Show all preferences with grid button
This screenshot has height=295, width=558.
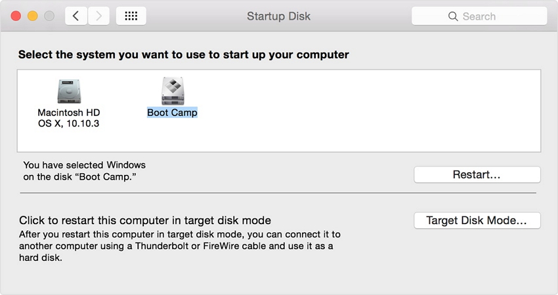131,16
